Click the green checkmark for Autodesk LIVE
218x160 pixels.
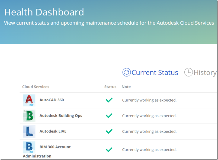pos(109,131)
